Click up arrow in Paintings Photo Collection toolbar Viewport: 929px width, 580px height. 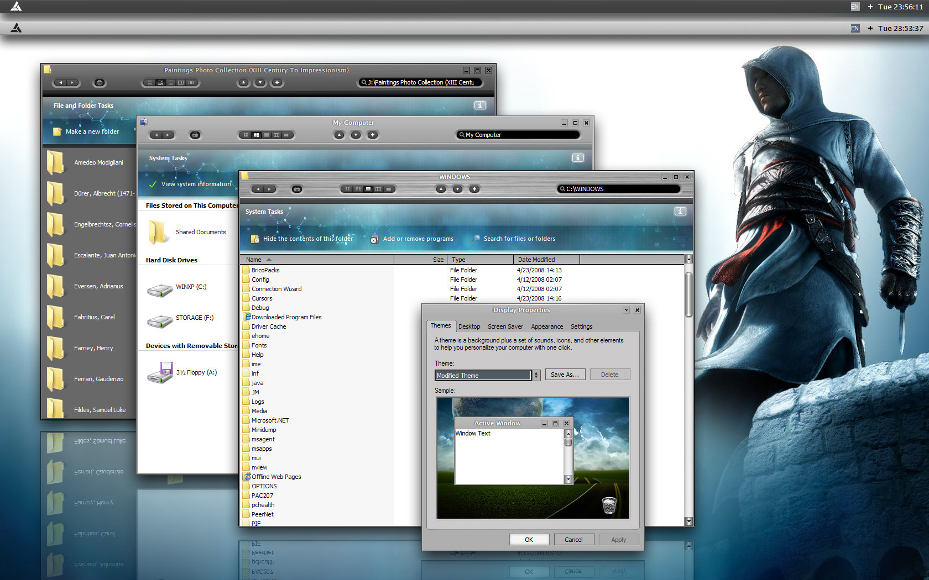[x=243, y=83]
